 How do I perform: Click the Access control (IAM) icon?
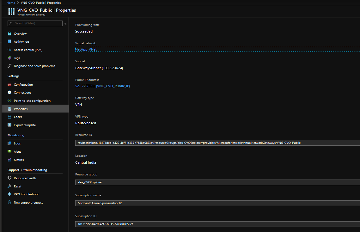9,50
